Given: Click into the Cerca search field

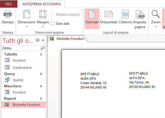Looking at the screenshot, I should tap(21, 48).
